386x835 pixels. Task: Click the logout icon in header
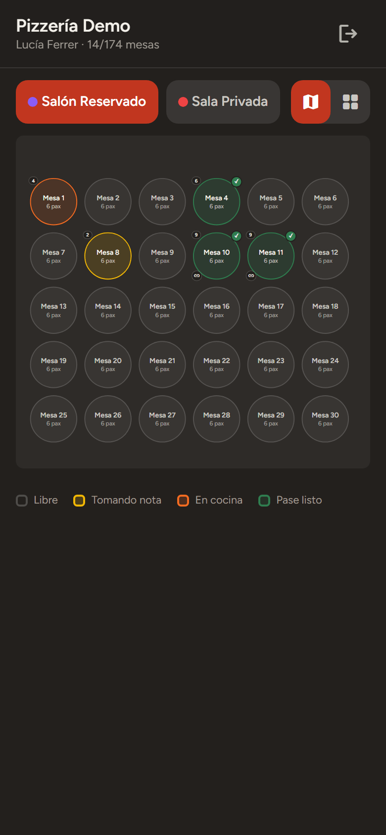[348, 34]
